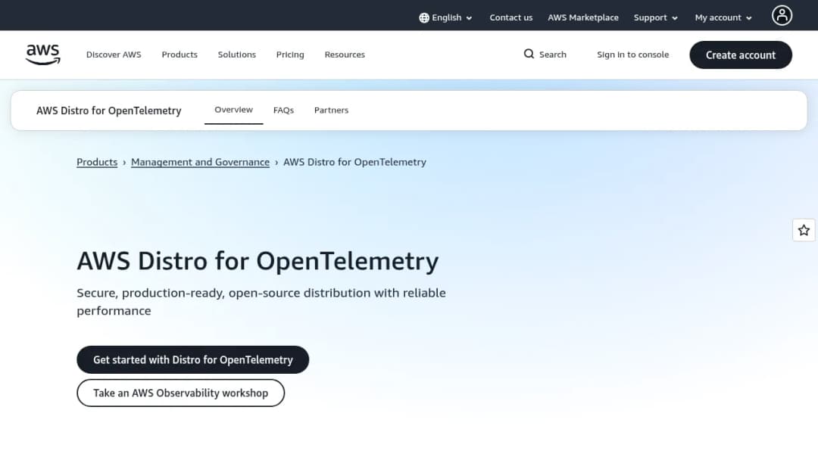Open the Products nav menu
Image resolution: width=818 pixels, height=460 pixels.
[180, 54]
